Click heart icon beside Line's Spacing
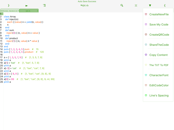The height and width of the screenshot is (130, 174). click(146, 95)
